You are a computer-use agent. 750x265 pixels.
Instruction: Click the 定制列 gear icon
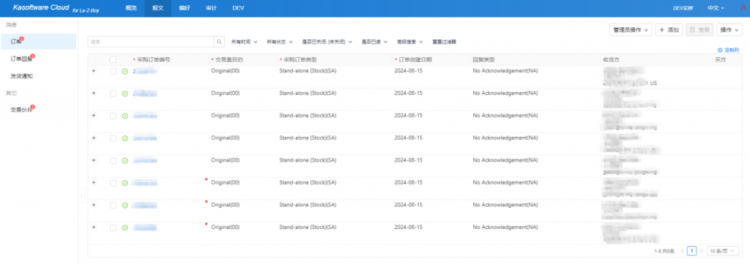point(720,51)
